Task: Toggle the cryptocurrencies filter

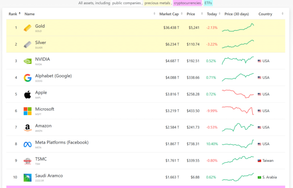Action: (x=187, y=3)
